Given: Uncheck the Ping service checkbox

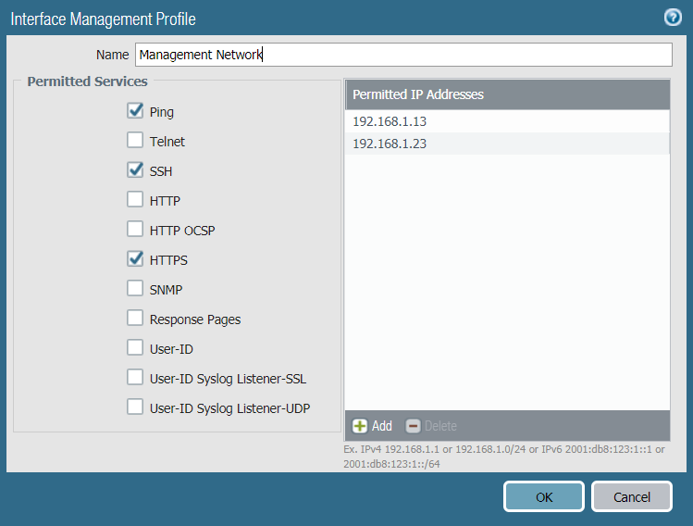Looking at the screenshot, I should point(135,112).
